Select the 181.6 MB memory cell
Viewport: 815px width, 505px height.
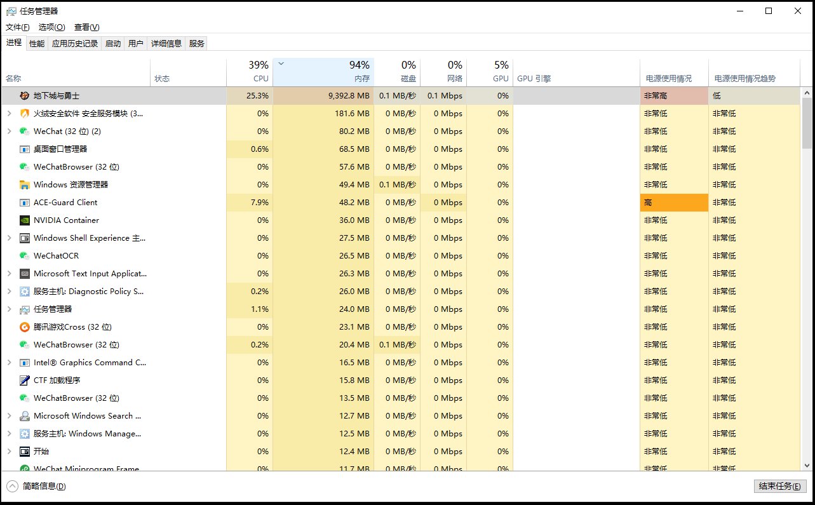pos(323,113)
